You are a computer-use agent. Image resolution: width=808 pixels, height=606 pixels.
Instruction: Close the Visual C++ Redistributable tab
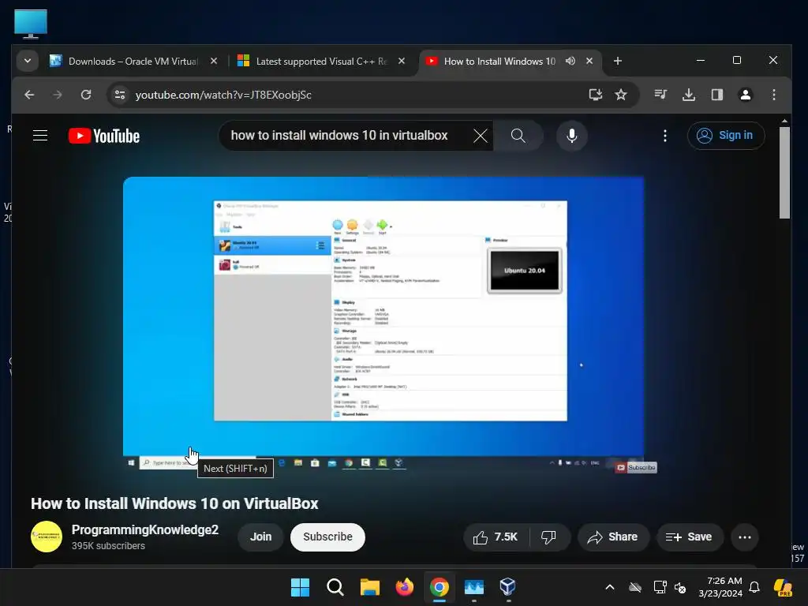402,61
